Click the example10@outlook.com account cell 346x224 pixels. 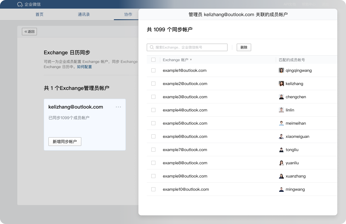pos(186,189)
